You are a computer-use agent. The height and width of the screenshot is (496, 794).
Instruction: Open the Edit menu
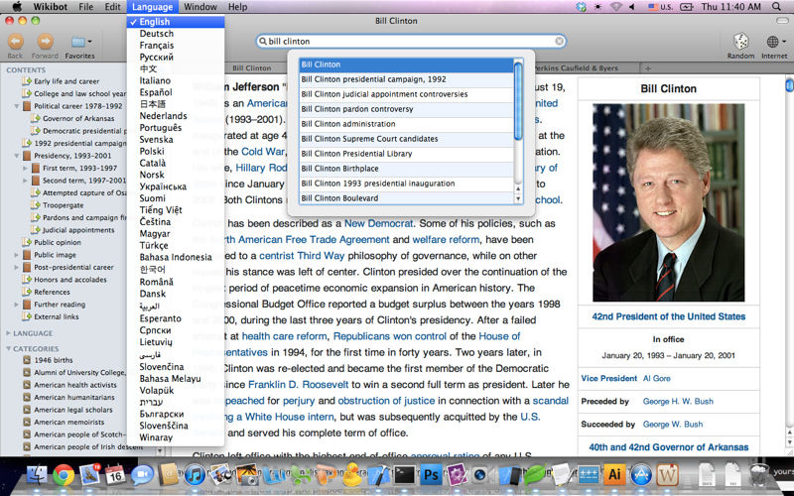112,7
